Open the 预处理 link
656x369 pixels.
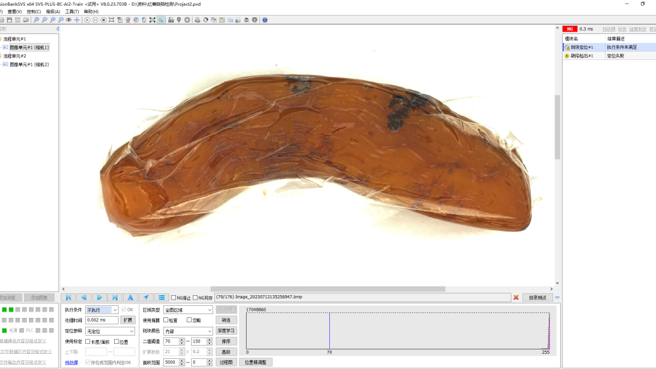pos(71,363)
